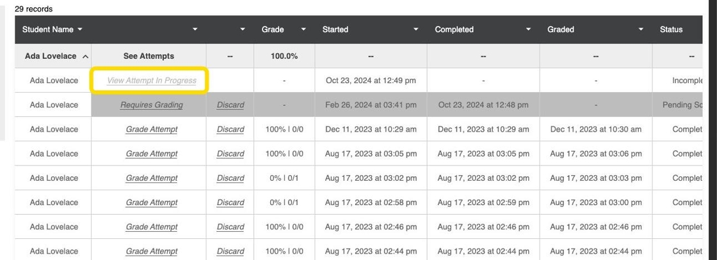Discard the Aug 17 02:46 pm attempt
Image resolution: width=717 pixels, height=260 pixels.
tap(230, 227)
